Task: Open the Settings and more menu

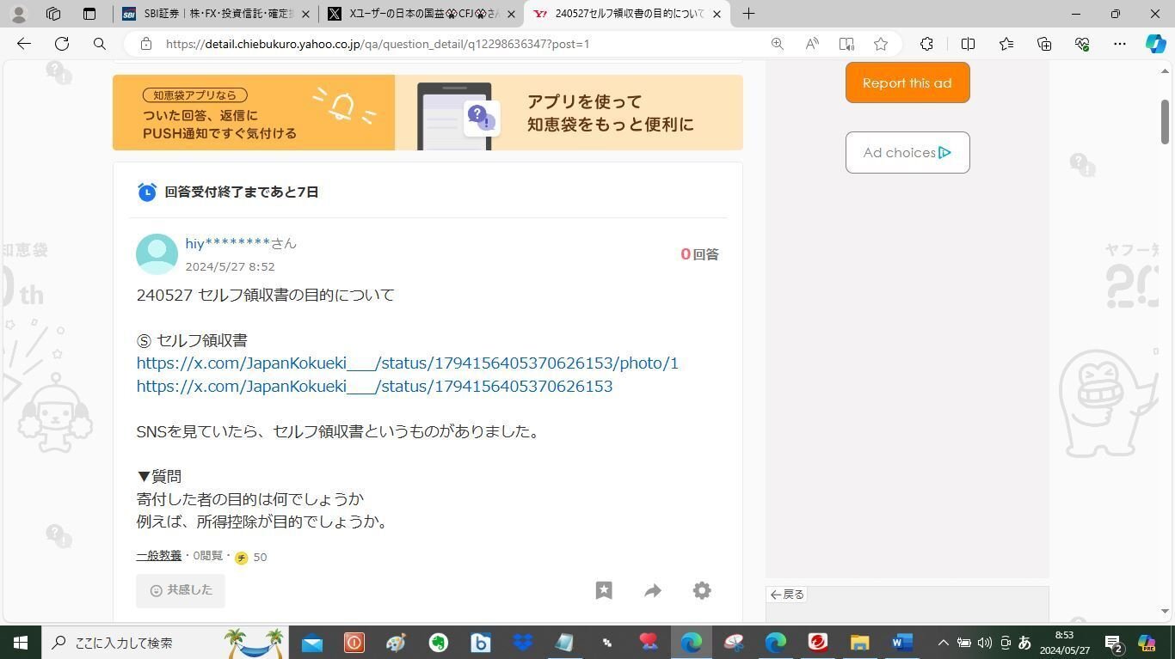Action: [1118, 44]
